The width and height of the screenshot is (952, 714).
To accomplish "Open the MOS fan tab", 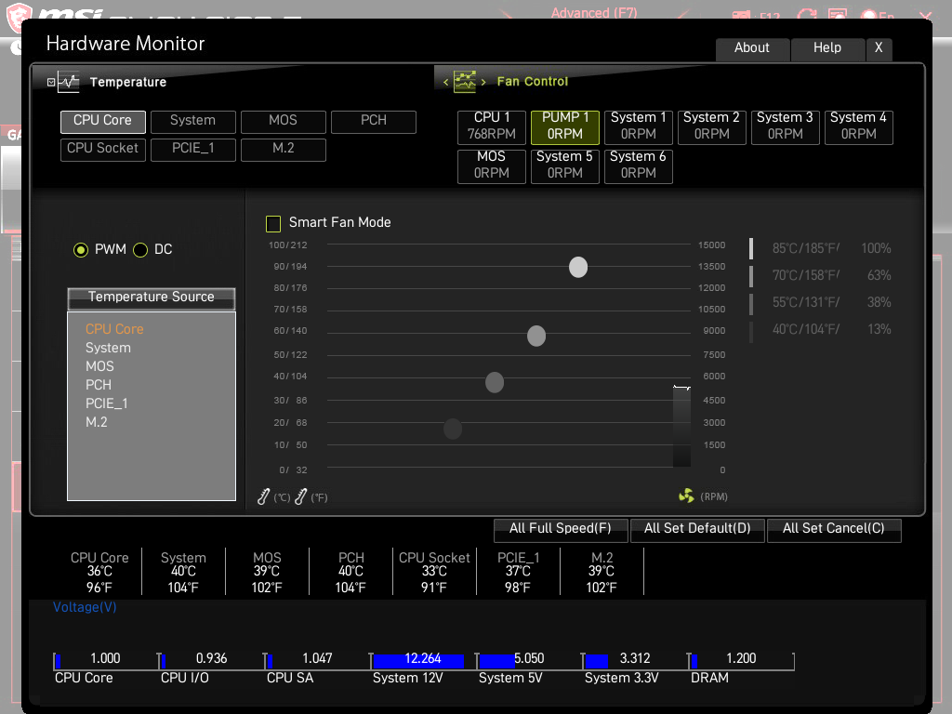I will coord(492,165).
